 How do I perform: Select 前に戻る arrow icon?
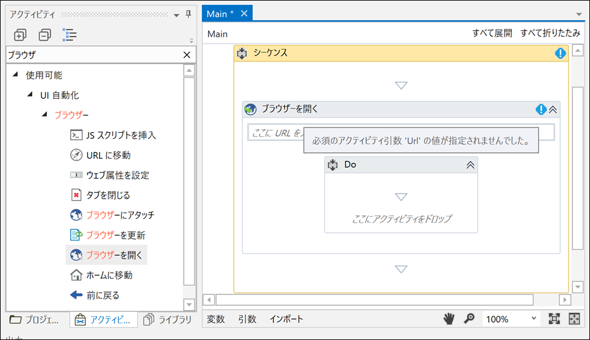(x=76, y=295)
